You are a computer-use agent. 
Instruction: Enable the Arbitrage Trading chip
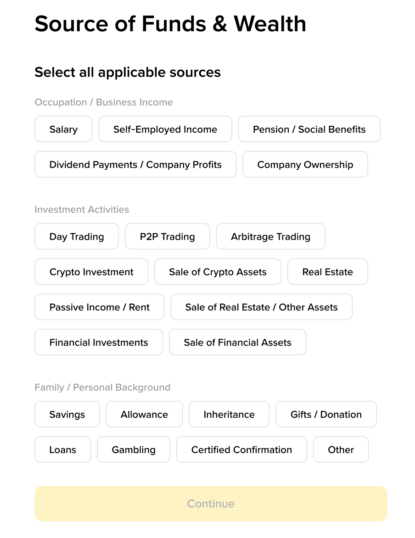point(270,237)
